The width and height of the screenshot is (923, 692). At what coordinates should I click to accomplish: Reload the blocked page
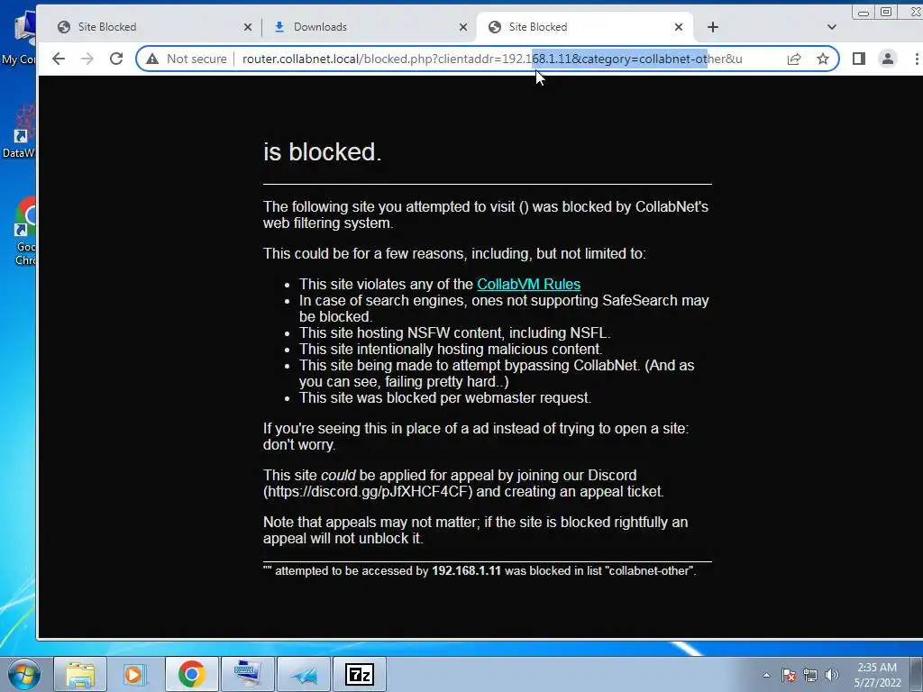click(116, 59)
